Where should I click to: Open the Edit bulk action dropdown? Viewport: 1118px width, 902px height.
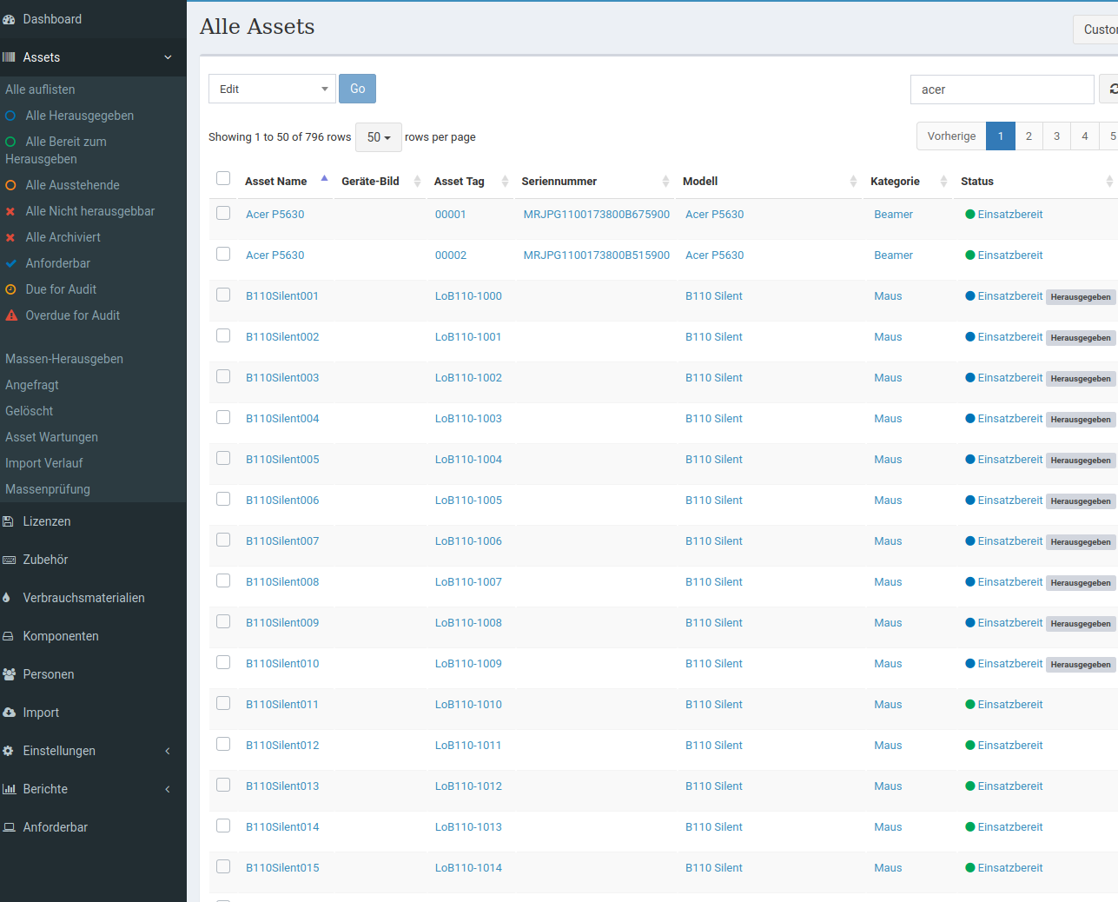(271, 89)
